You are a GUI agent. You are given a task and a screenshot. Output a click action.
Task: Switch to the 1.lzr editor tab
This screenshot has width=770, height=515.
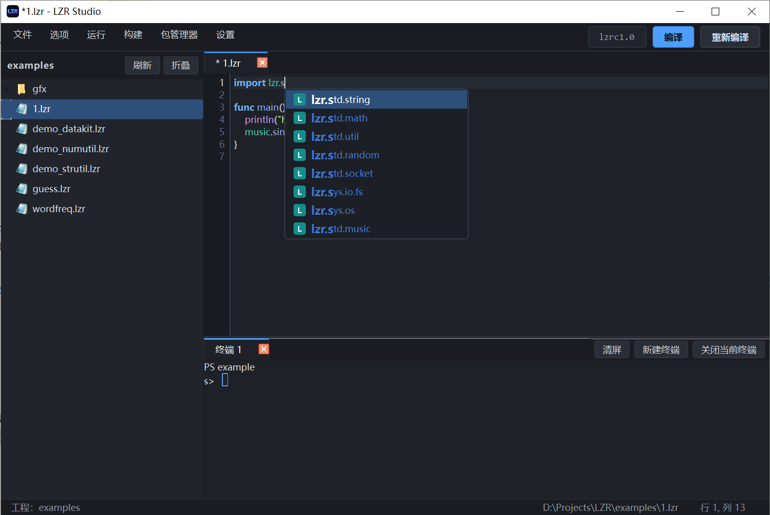coord(228,63)
